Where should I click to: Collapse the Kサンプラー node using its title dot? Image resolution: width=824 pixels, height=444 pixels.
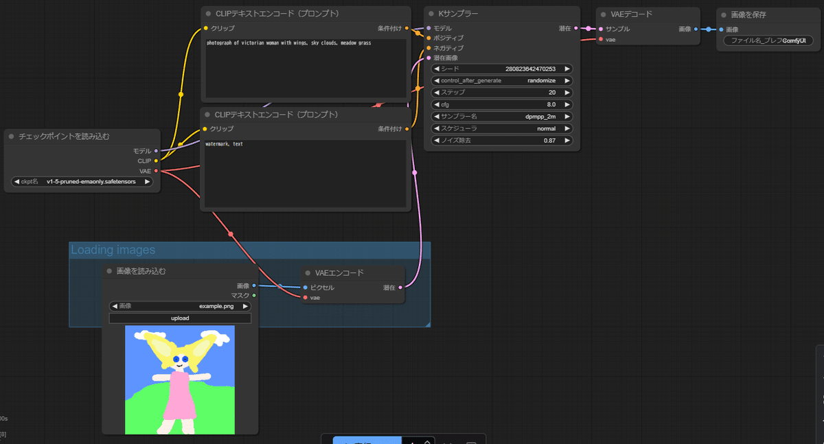click(x=431, y=14)
